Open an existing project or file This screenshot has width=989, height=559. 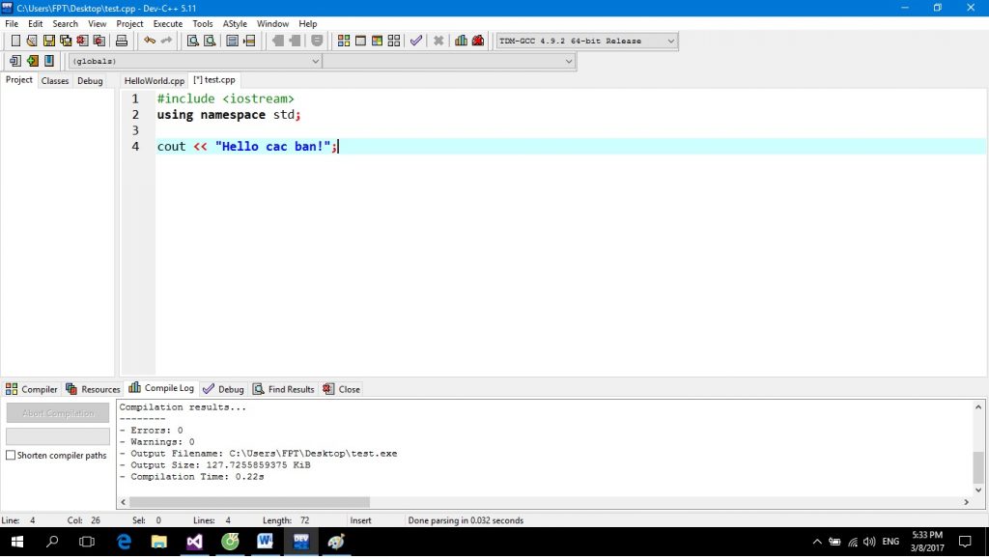[30, 41]
